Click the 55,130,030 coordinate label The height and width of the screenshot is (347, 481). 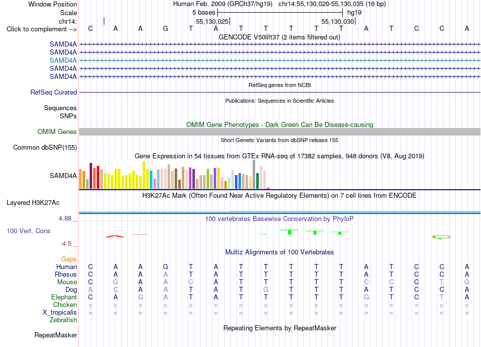[338, 21]
